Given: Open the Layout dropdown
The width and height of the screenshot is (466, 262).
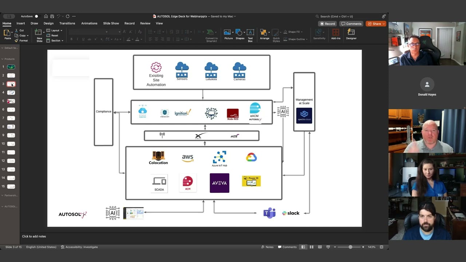Looking at the screenshot, I should (54, 31).
